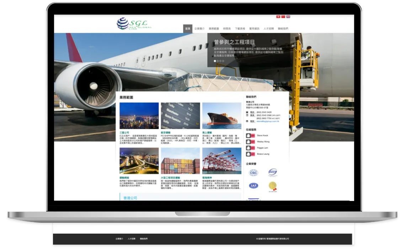Click the gold seal award badge
Viewport: 405px width, 249px height.
272,186
